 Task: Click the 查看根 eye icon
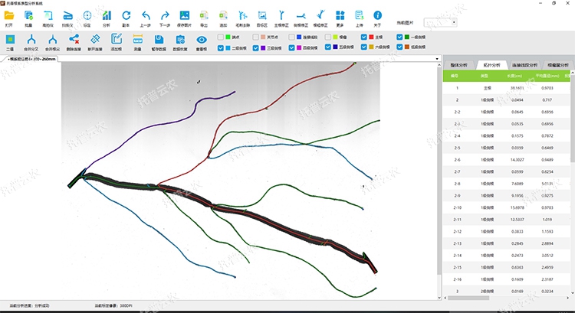(202, 41)
